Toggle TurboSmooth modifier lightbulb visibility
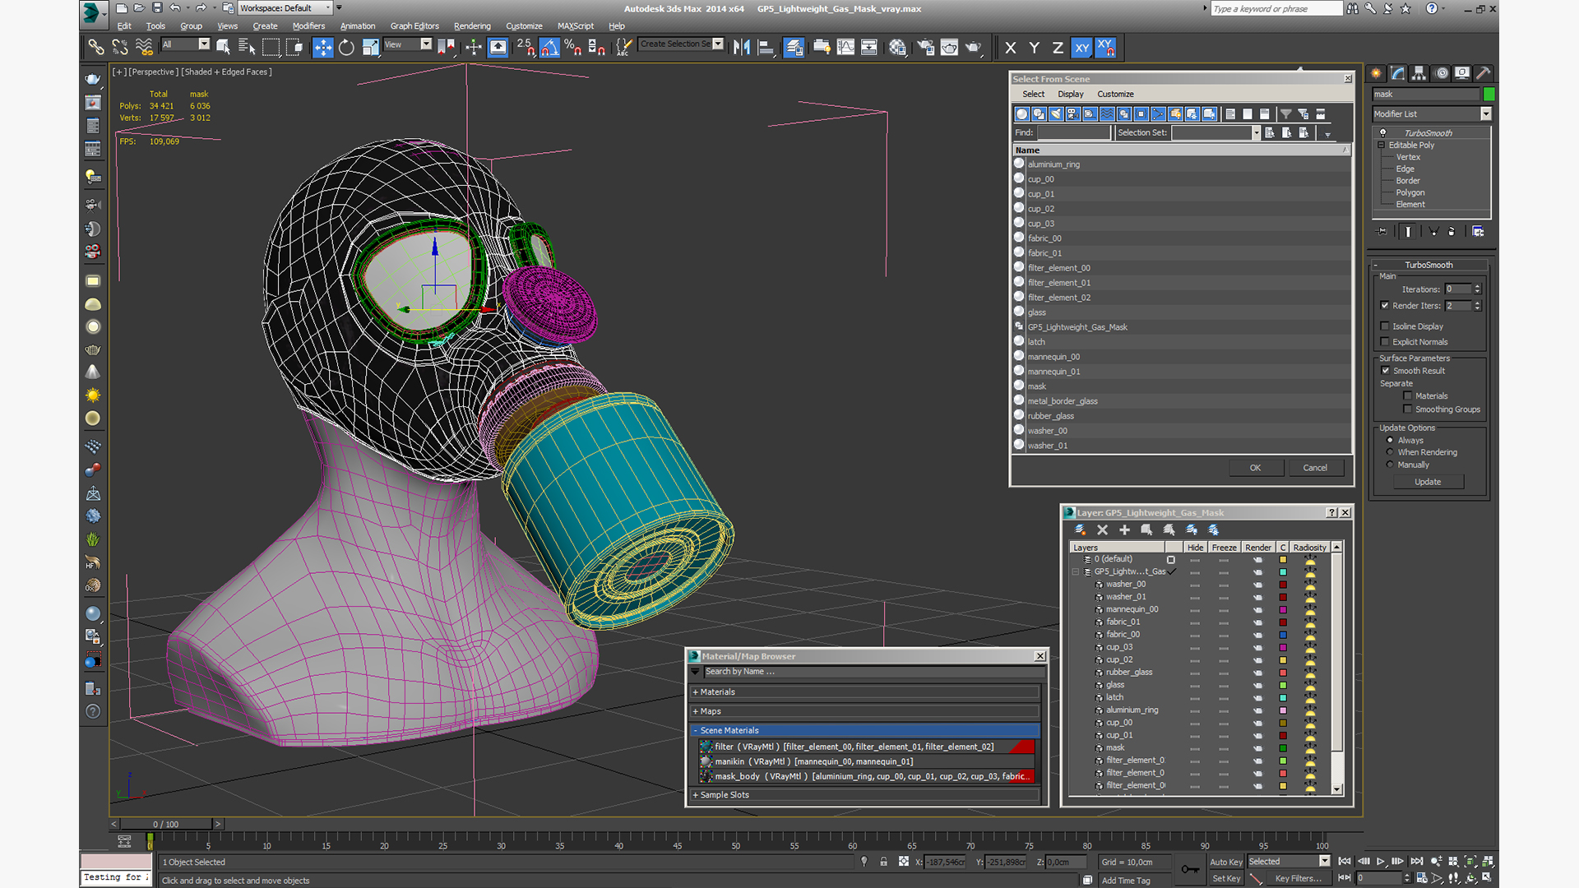 [x=1382, y=132]
